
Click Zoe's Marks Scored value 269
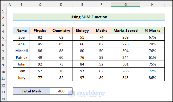125,37
